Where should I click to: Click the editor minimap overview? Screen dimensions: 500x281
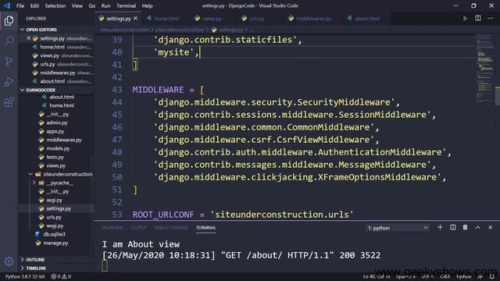point(484,69)
